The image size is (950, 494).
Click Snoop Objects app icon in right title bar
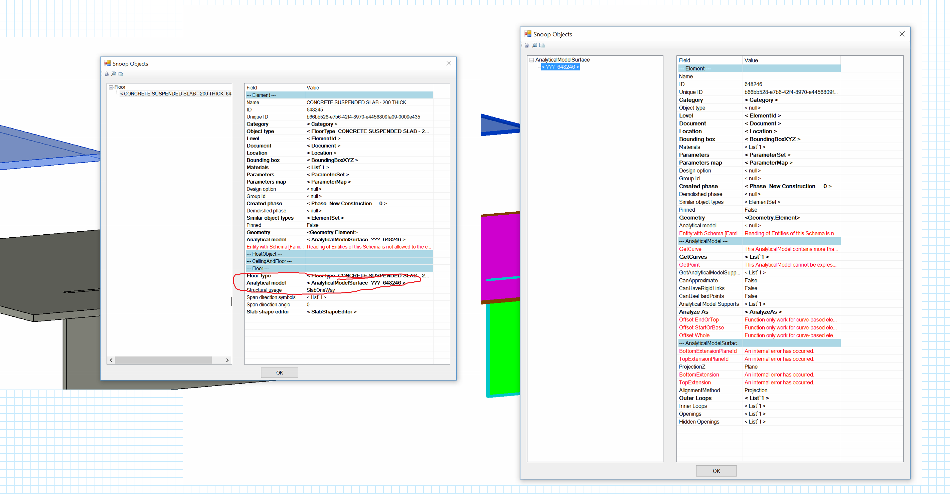pyautogui.click(x=528, y=34)
